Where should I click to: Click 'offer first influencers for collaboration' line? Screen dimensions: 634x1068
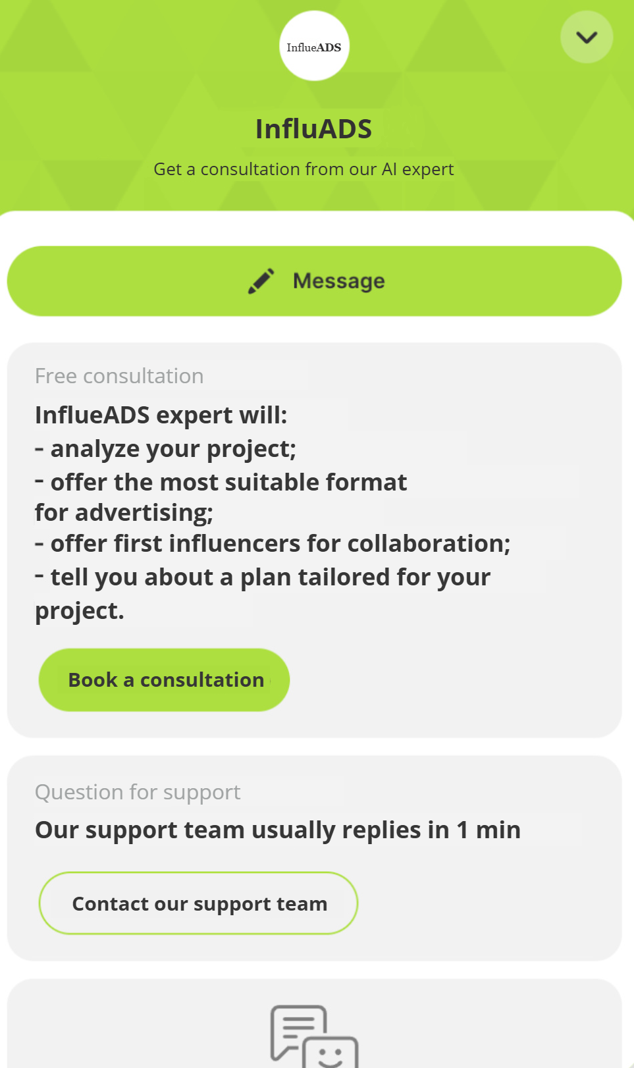click(280, 544)
